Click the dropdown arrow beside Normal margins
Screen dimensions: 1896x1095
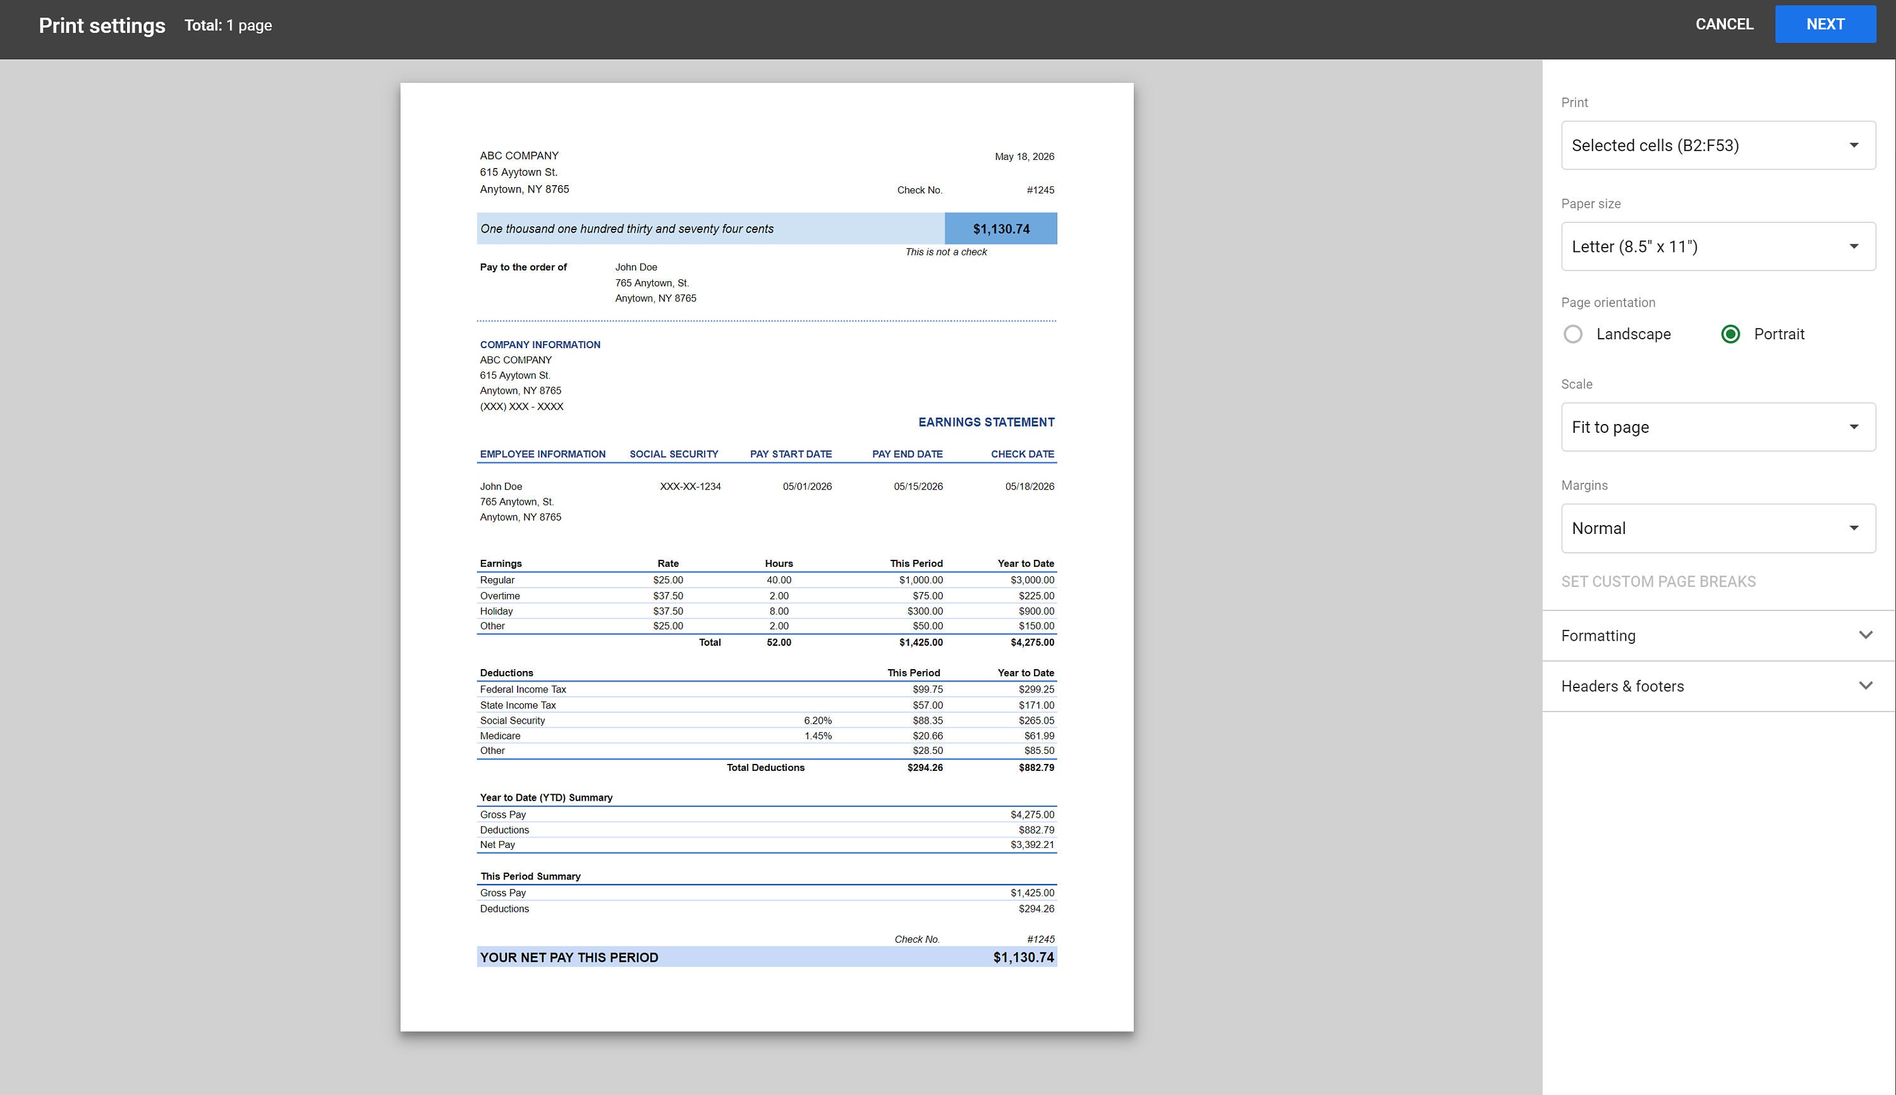1854,528
